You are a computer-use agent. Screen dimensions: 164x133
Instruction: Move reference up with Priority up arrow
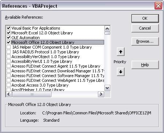(x=121, y=52)
